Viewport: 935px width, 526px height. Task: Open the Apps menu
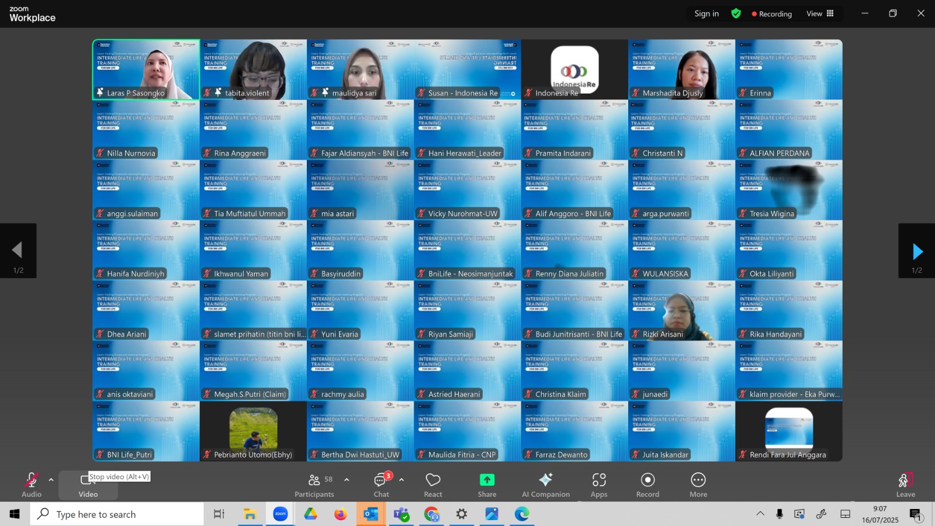pyautogui.click(x=599, y=485)
